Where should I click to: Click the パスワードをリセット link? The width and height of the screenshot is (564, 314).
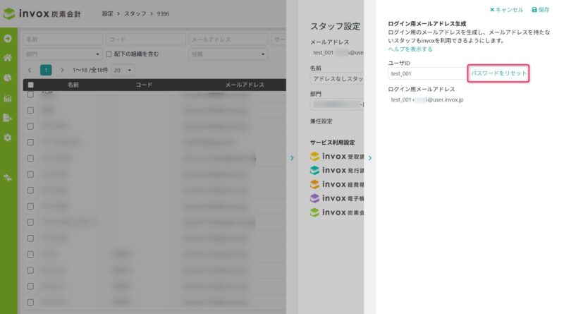click(498, 73)
